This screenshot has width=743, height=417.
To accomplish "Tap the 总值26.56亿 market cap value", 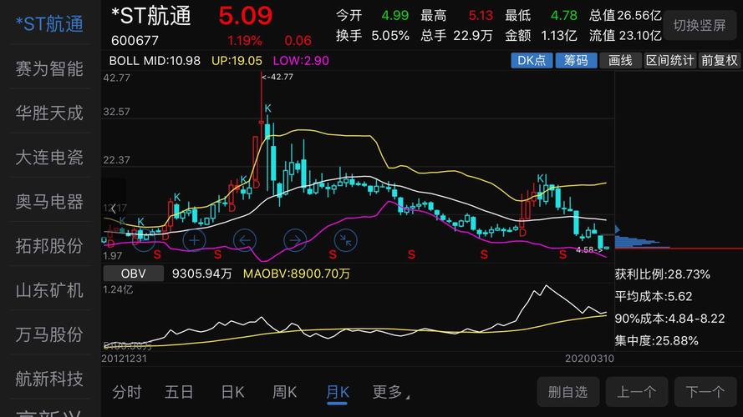I will [x=625, y=16].
